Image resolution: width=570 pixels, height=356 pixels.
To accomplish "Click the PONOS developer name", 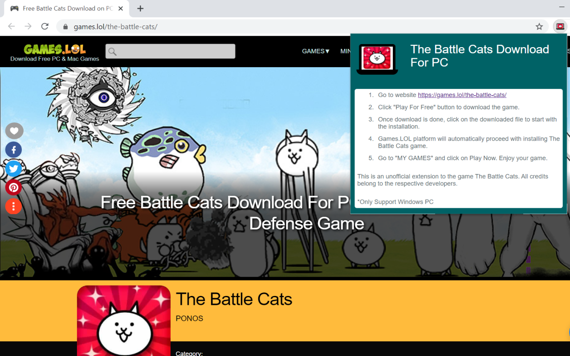I will tap(189, 318).
